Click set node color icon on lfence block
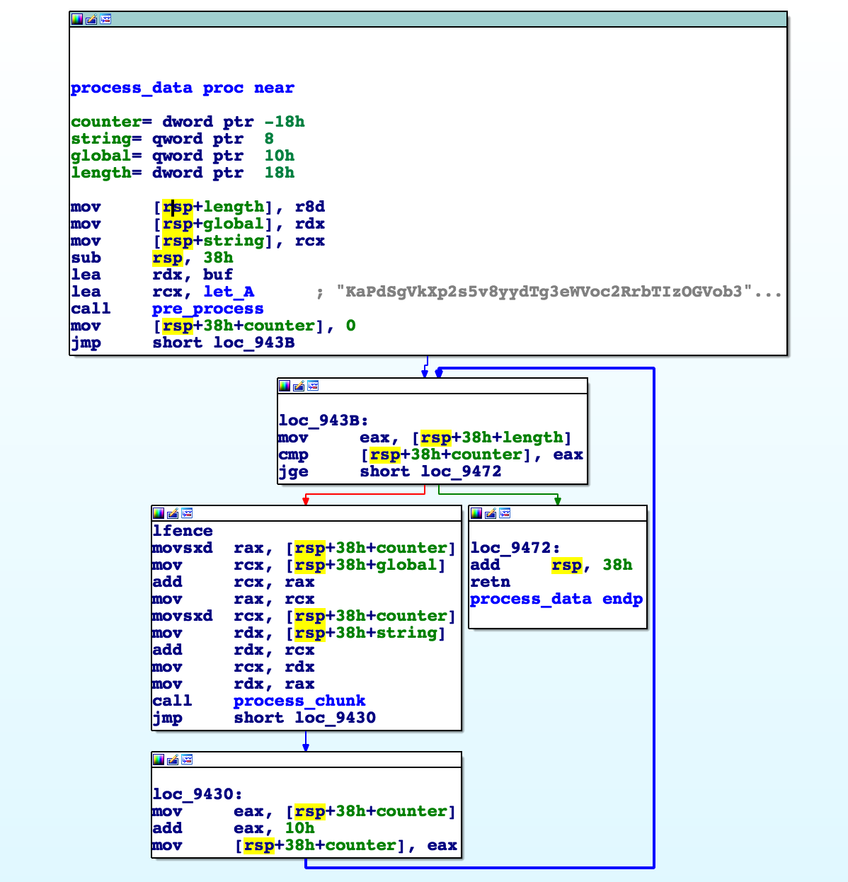Viewport: 848px width, 882px height. click(x=159, y=513)
